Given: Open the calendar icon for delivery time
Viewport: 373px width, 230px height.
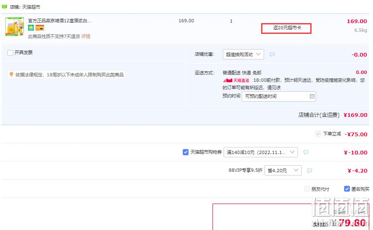Looking at the screenshot, I should 312,96.
